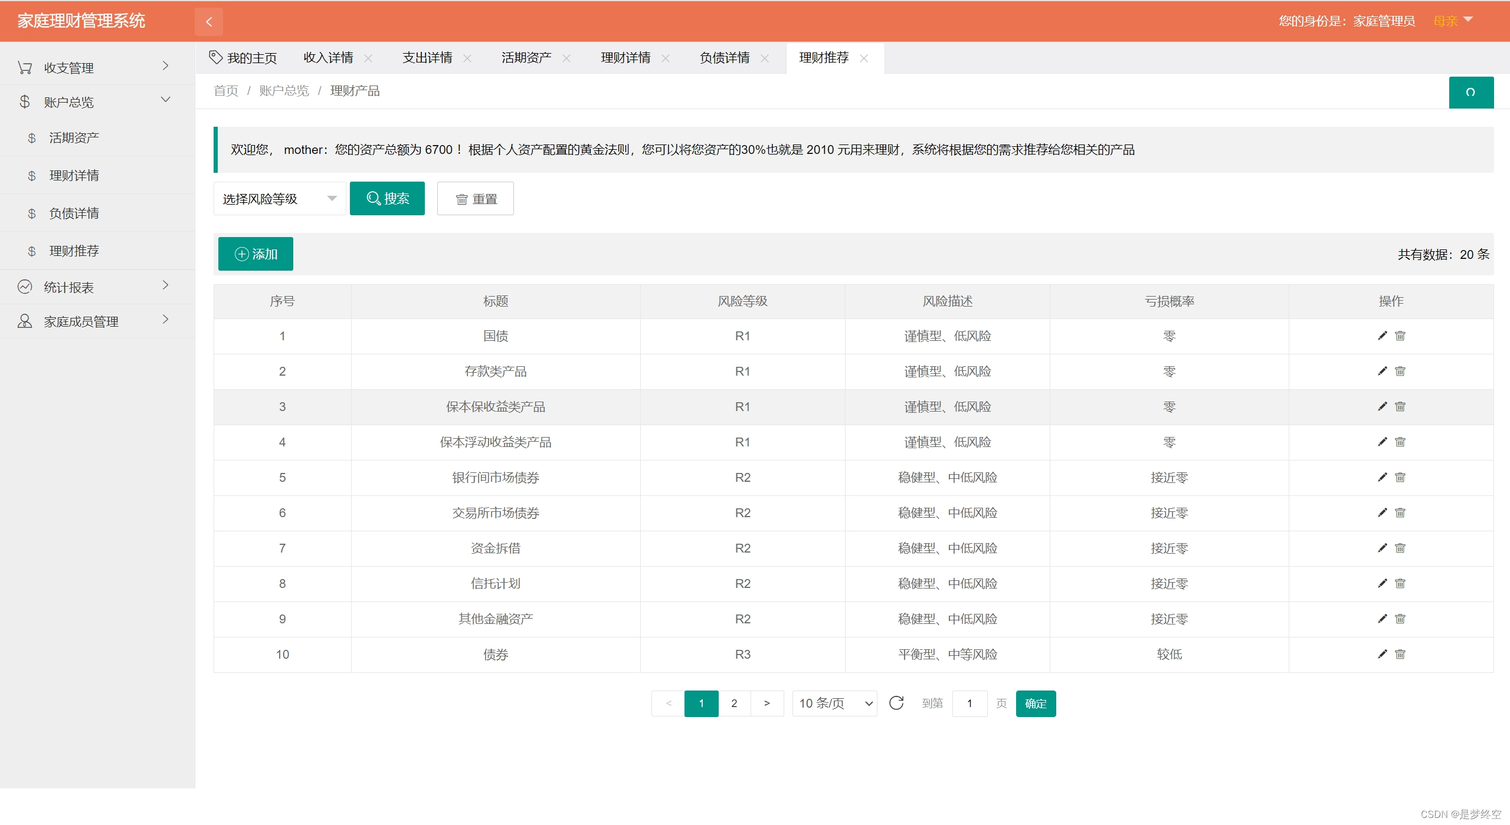1510x825 pixels.
Task: Open the 10 条/页 page size selector
Action: tap(834, 703)
